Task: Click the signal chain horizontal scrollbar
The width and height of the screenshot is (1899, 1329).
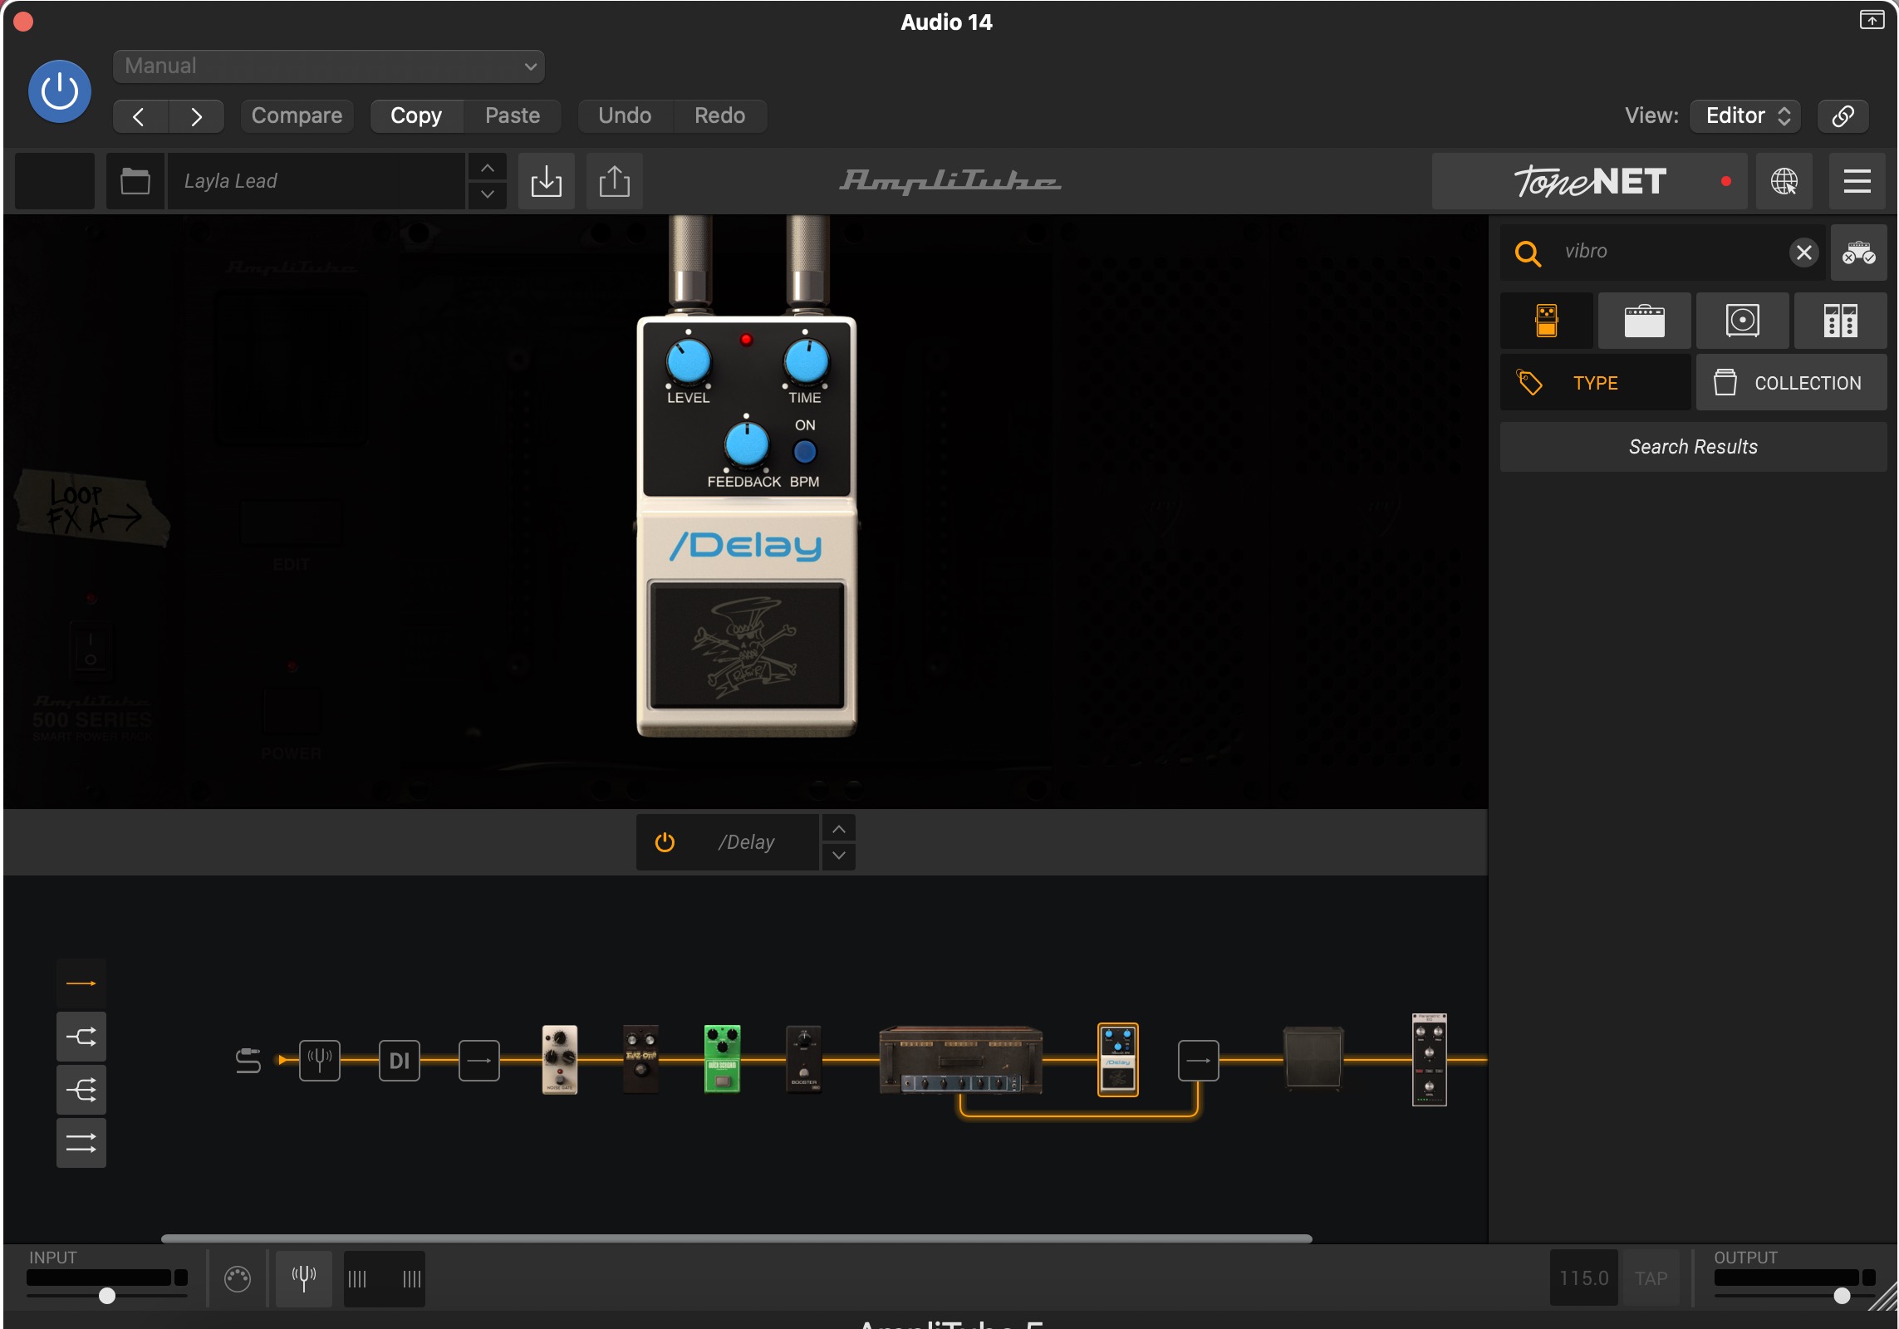Action: (736, 1238)
